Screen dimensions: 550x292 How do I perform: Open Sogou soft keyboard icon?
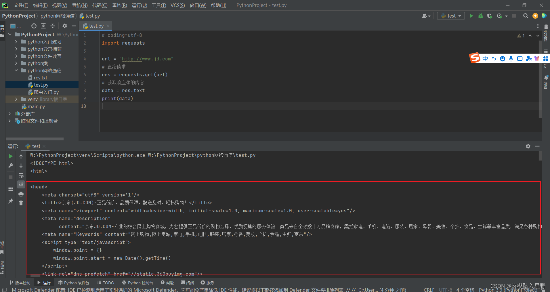point(520,58)
